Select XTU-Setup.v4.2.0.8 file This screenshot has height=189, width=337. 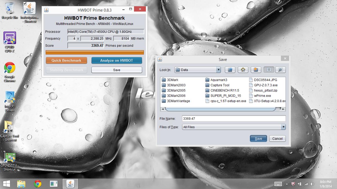267,101
